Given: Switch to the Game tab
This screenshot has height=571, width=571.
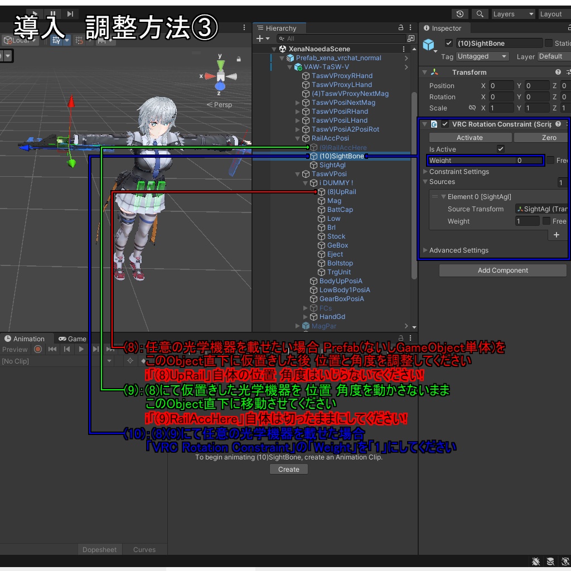Looking at the screenshot, I should coord(73,338).
